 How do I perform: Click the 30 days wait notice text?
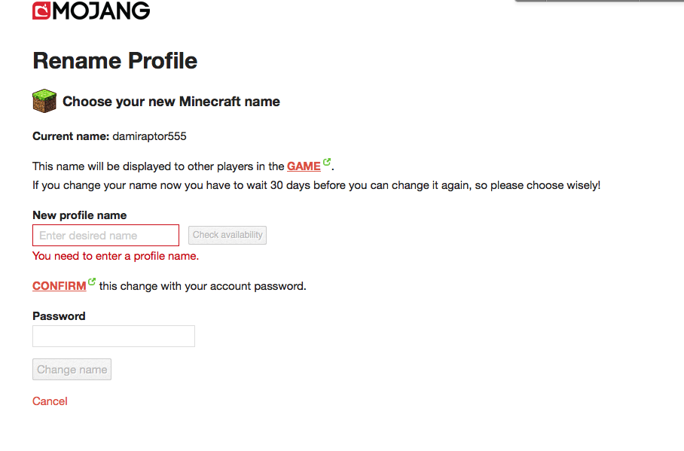[316, 185]
